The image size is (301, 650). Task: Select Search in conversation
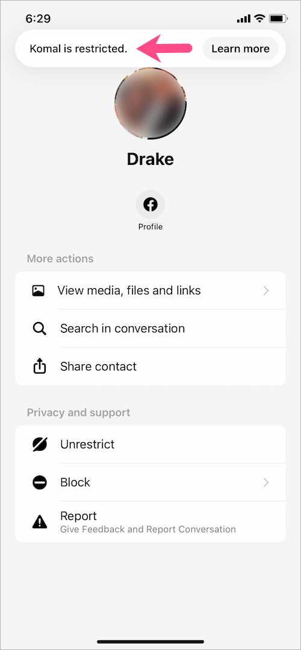pos(122,329)
